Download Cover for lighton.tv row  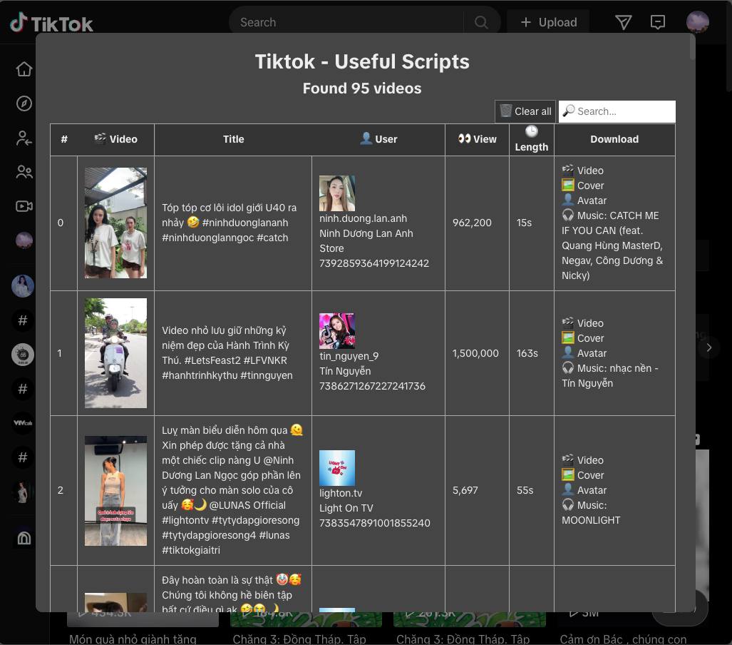pyautogui.click(x=582, y=475)
